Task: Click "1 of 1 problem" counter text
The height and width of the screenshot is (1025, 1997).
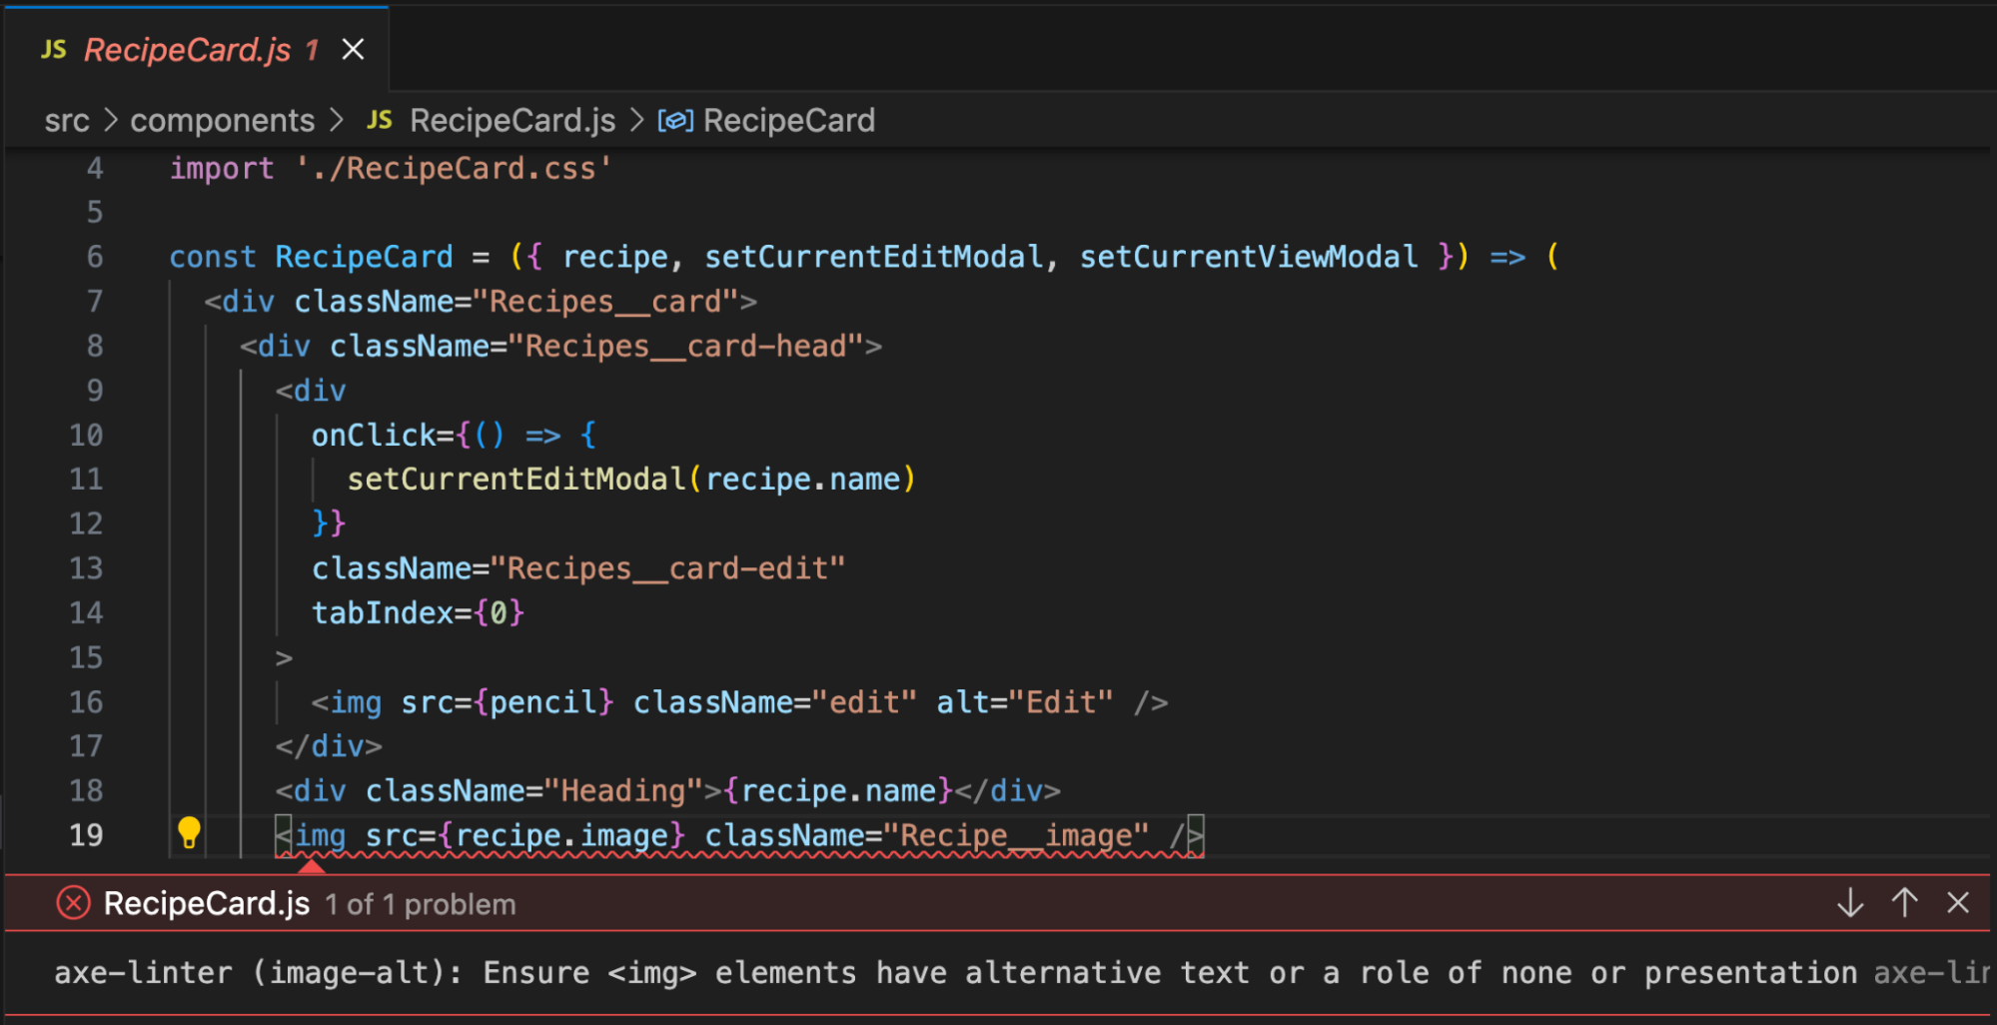Action: coord(421,905)
